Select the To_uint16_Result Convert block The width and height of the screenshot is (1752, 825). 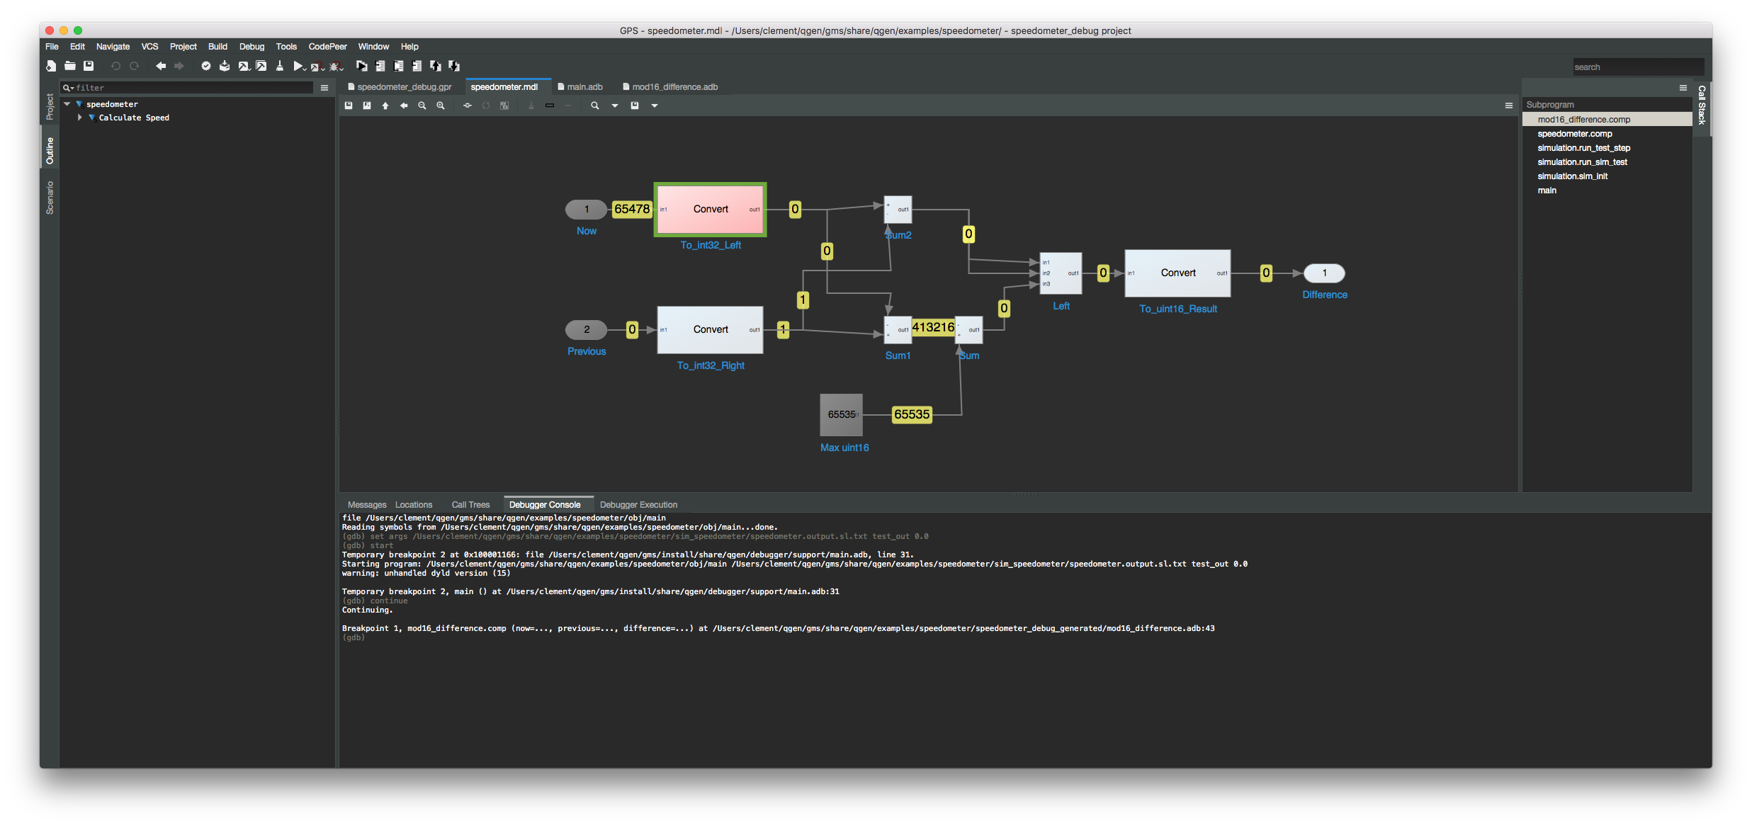1177,273
